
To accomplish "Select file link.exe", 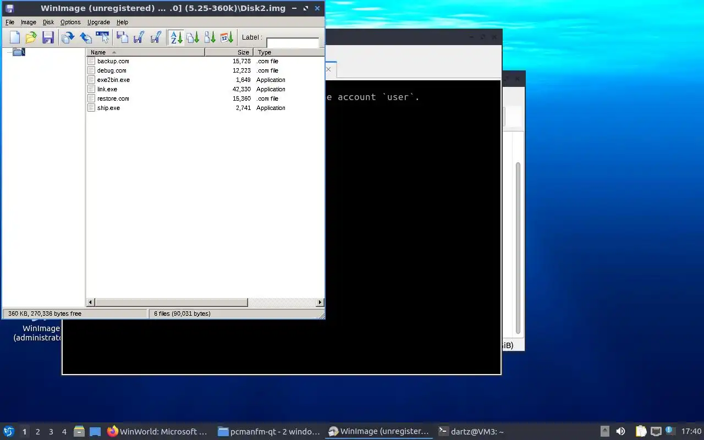I will [107, 89].
